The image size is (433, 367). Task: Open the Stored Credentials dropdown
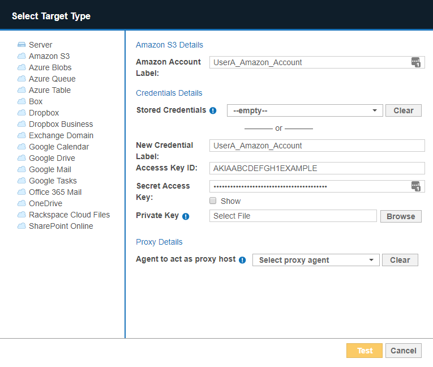(x=305, y=110)
